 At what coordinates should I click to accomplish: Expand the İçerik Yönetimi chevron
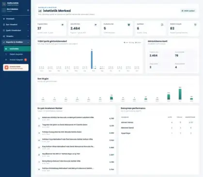pos(28,31)
